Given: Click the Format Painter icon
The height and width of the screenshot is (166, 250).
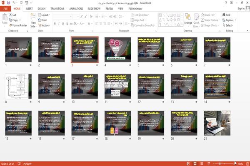Looking at the screenshot, I should (10, 25).
